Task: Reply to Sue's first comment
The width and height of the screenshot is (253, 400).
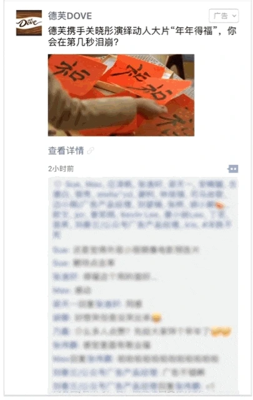Action: (126, 250)
